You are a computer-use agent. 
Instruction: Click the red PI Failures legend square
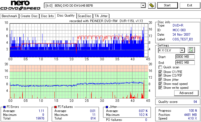(56, 107)
